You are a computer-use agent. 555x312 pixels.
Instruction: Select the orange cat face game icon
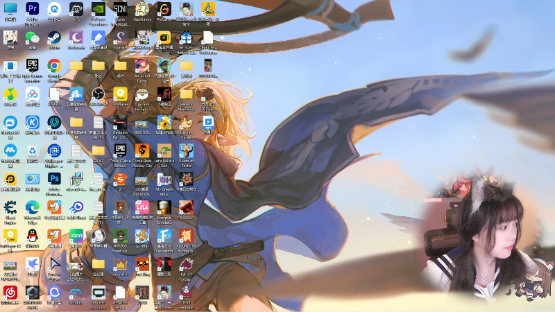pyautogui.click(x=142, y=264)
